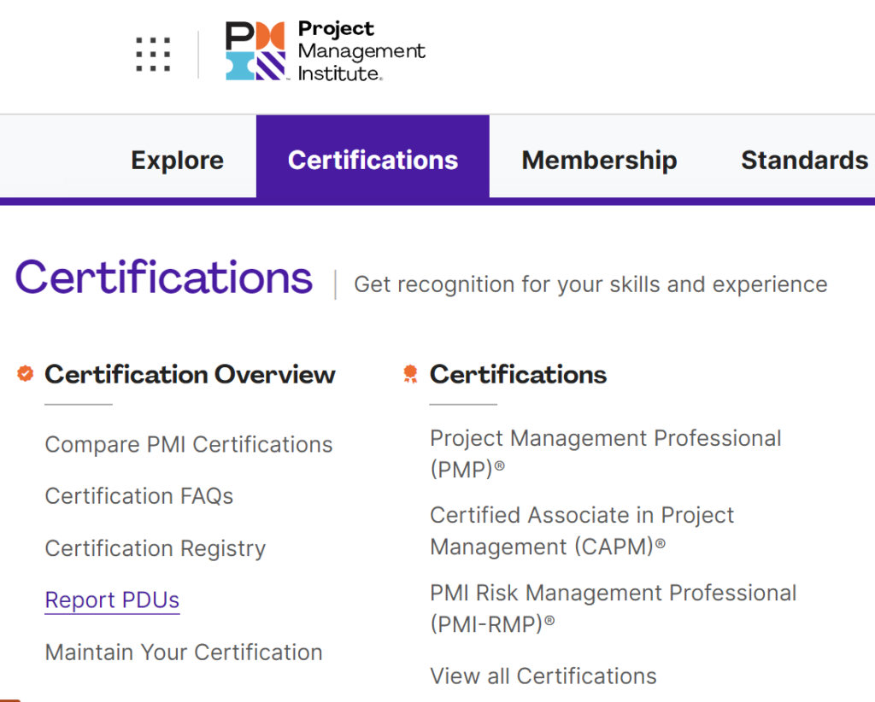This screenshot has width=875, height=702.
Task: Open Maintain Your Certification page
Action: point(184,652)
